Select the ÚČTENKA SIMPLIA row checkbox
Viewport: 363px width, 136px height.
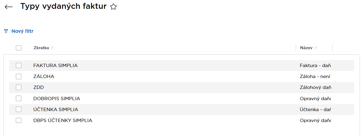19,109
